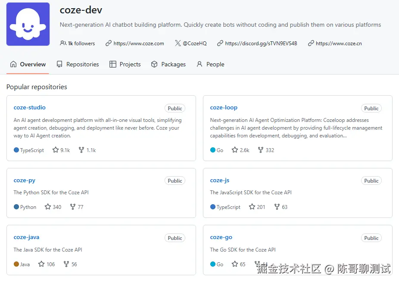The width and height of the screenshot is (399, 283).
Task: Click the X (Twitter) logo icon
Action: point(178,43)
